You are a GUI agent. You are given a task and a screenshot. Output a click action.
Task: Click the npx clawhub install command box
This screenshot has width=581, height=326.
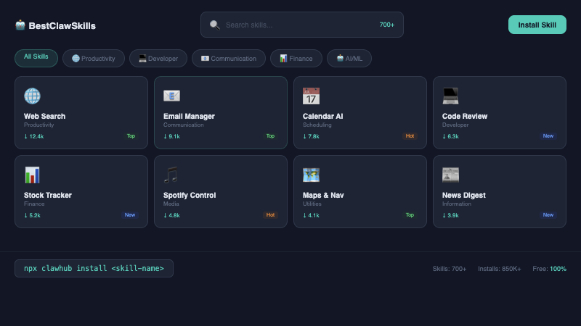click(x=94, y=269)
